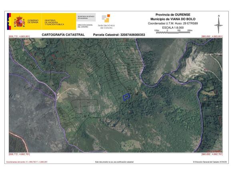The height and width of the screenshot is (174, 240).
Task: Click the Spanish coat of arms emblem
Action: coord(20,22)
